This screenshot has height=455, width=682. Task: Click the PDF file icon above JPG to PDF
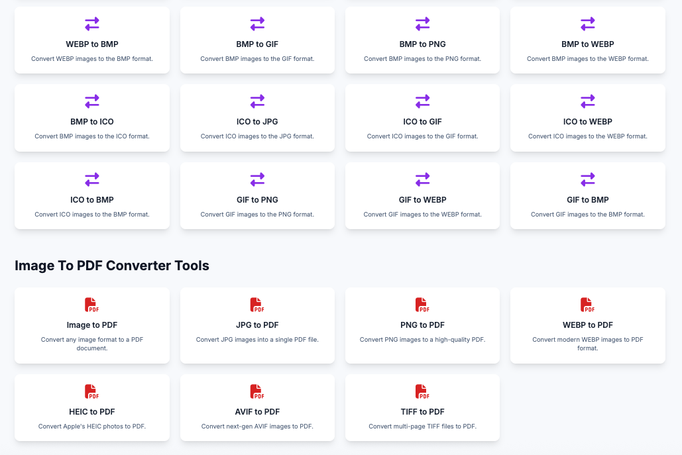click(x=257, y=305)
